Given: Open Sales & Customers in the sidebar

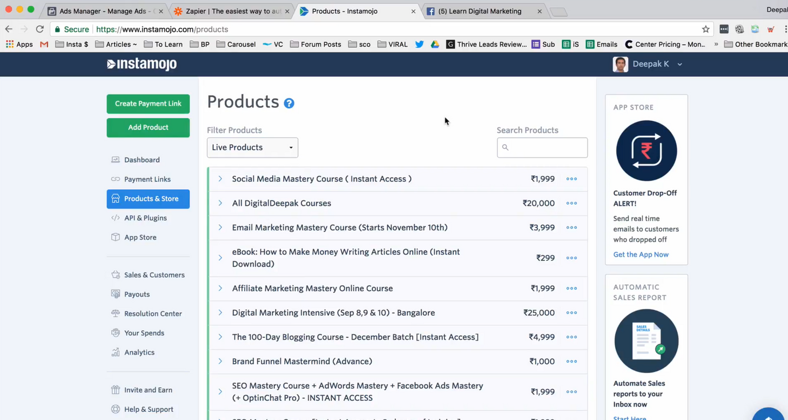Looking at the screenshot, I should (154, 275).
